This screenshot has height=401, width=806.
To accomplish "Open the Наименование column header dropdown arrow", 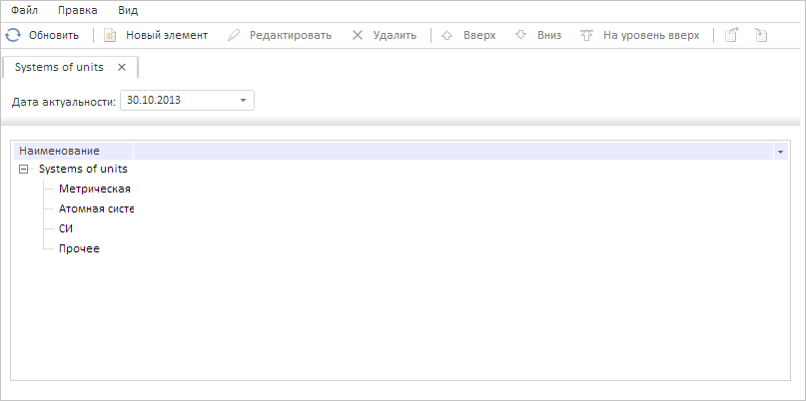I will pyautogui.click(x=779, y=151).
